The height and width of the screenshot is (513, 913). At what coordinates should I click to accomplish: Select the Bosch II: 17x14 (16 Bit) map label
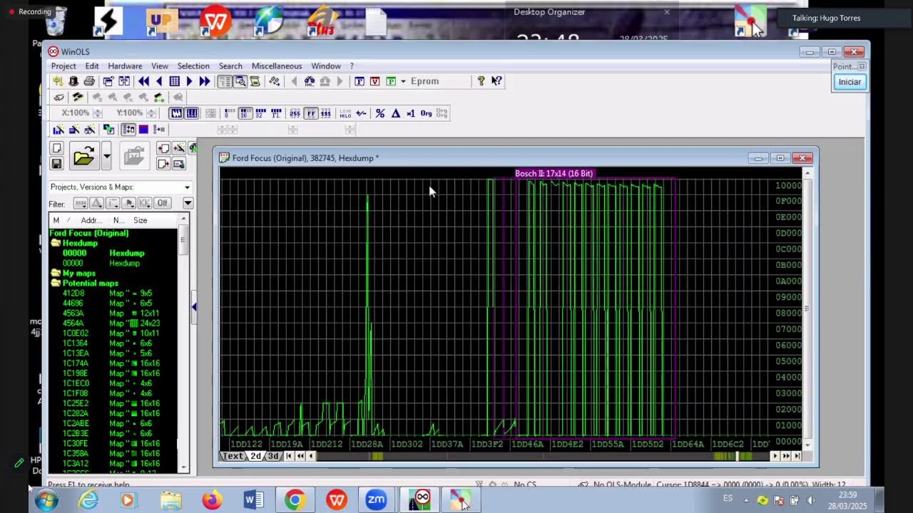coord(554,173)
